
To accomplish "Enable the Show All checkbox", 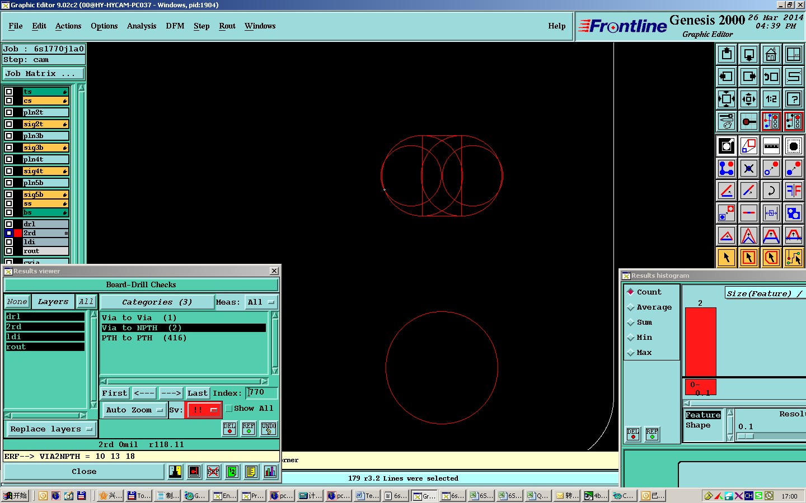I will [x=229, y=409].
